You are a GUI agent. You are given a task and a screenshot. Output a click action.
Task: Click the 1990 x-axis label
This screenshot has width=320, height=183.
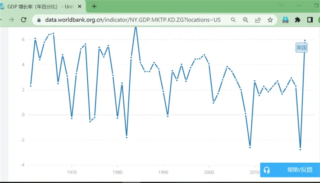(163, 172)
